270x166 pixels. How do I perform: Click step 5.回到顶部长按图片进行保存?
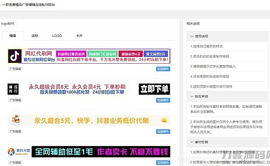click(211, 86)
